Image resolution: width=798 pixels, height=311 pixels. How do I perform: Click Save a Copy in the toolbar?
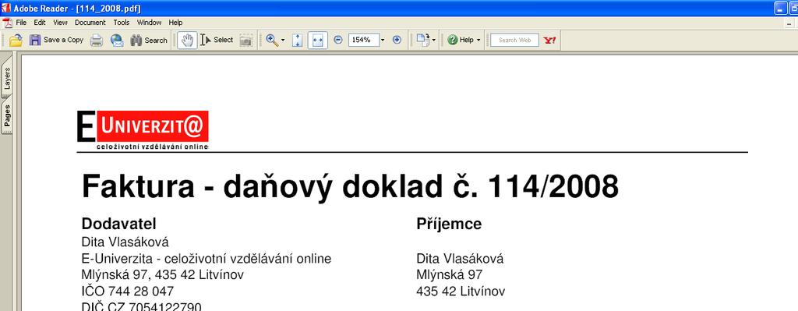point(56,41)
